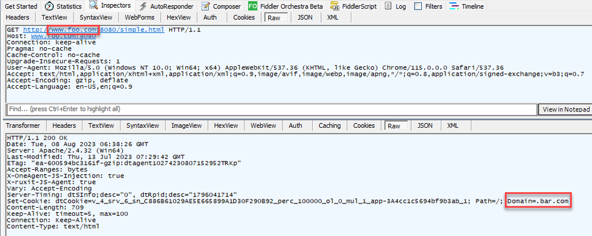This screenshot has height=236, width=592.
Task: Click the Accept-Language: en-US line
Action: click(69, 87)
